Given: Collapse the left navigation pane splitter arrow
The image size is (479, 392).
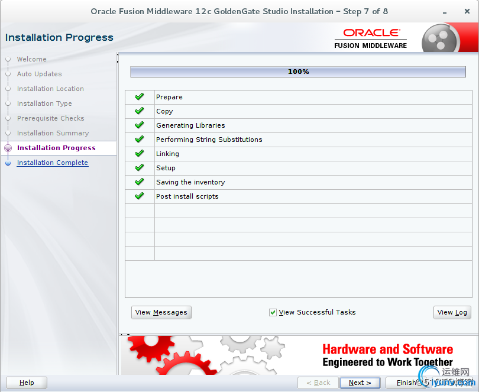Looking at the screenshot, I should pyautogui.click(x=118, y=54).
